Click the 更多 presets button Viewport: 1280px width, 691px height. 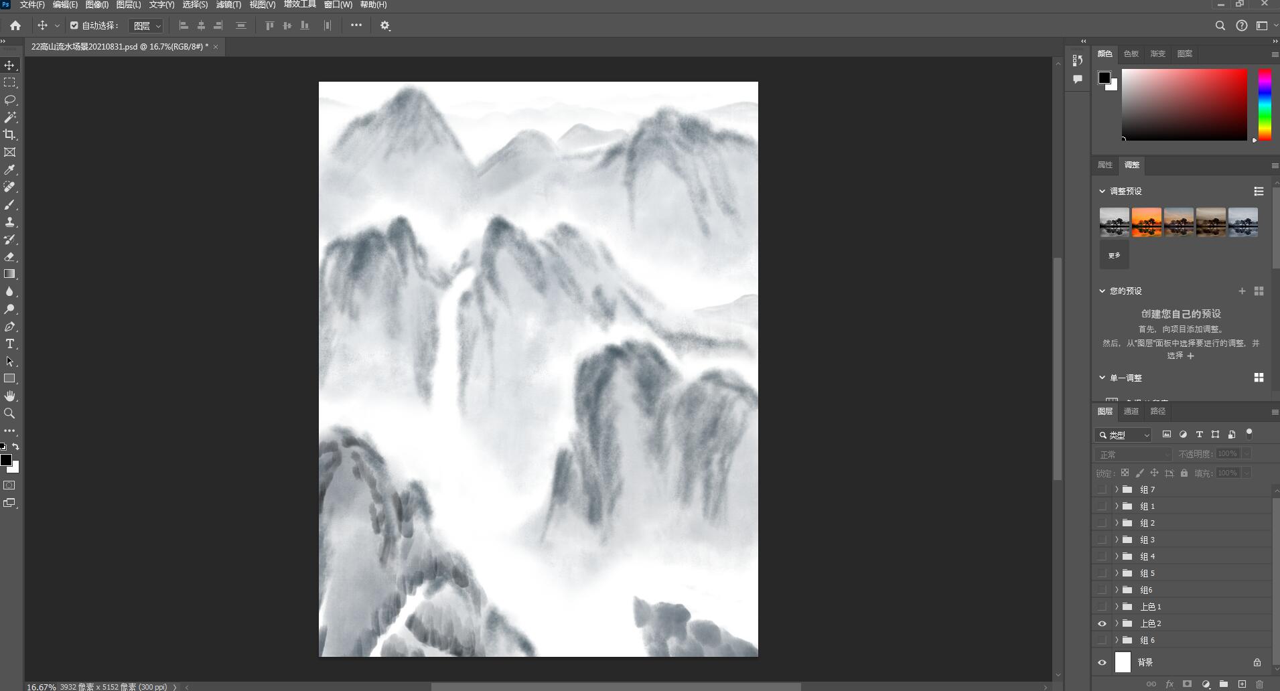tap(1115, 255)
